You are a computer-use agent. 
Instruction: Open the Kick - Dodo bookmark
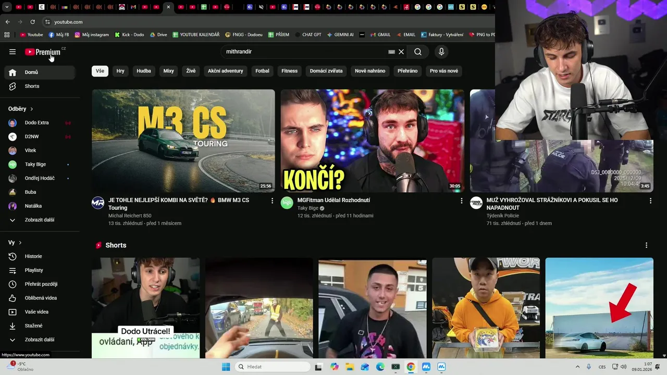pos(130,35)
